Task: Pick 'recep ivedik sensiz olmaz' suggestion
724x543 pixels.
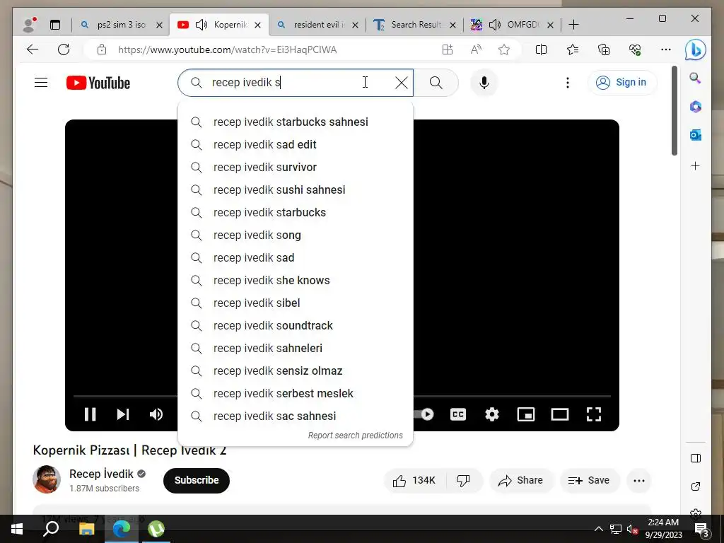Action: pyautogui.click(x=296, y=370)
